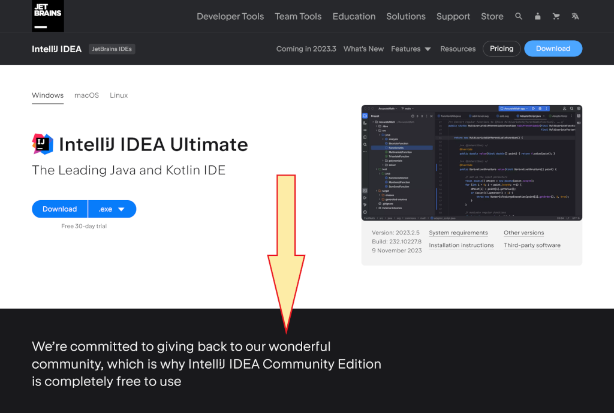This screenshot has width=614, height=413.
Task: Click the IntelliJ IDEA product name link
Action: pos(57,49)
